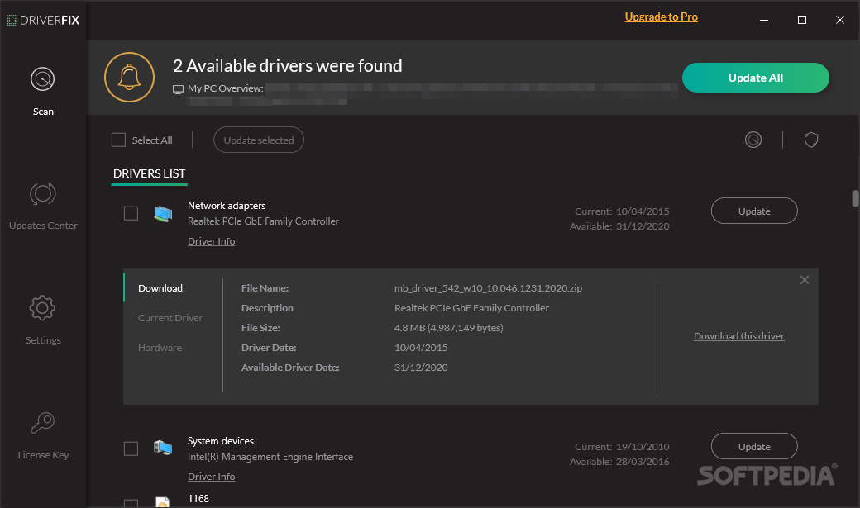Click the DriverFix logo
The height and width of the screenshot is (508, 860).
pos(43,21)
